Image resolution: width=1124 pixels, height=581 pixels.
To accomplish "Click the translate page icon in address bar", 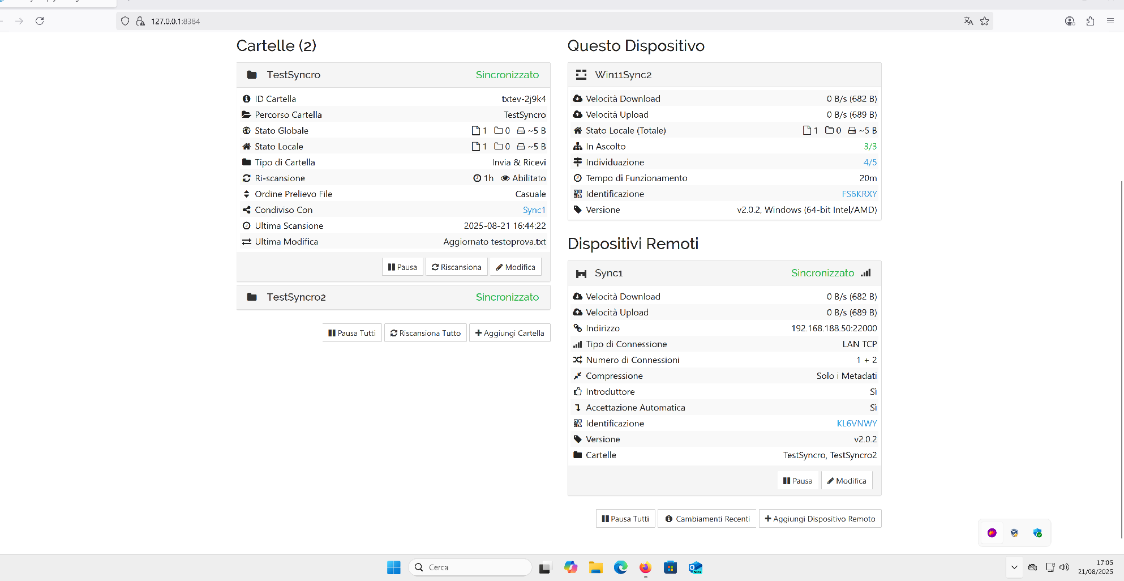I will [x=968, y=21].
